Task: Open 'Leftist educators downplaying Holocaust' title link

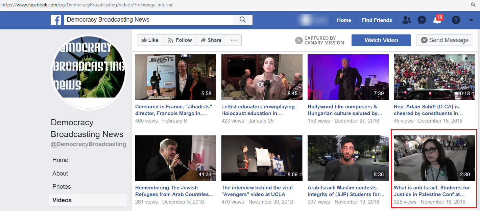Action: point(258,110)
